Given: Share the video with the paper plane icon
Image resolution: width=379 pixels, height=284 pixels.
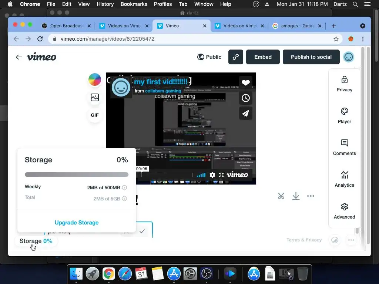Looking at the screenshot, I should [x=246, y=113].
